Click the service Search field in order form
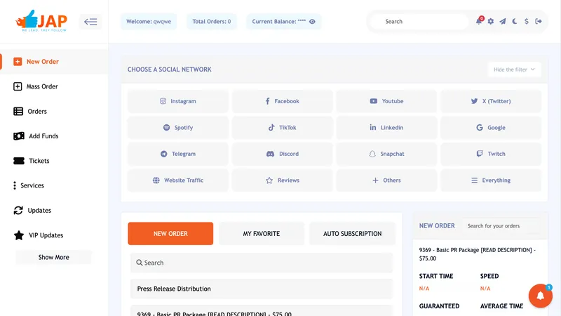The image size is (561, 316). [262, 263]
